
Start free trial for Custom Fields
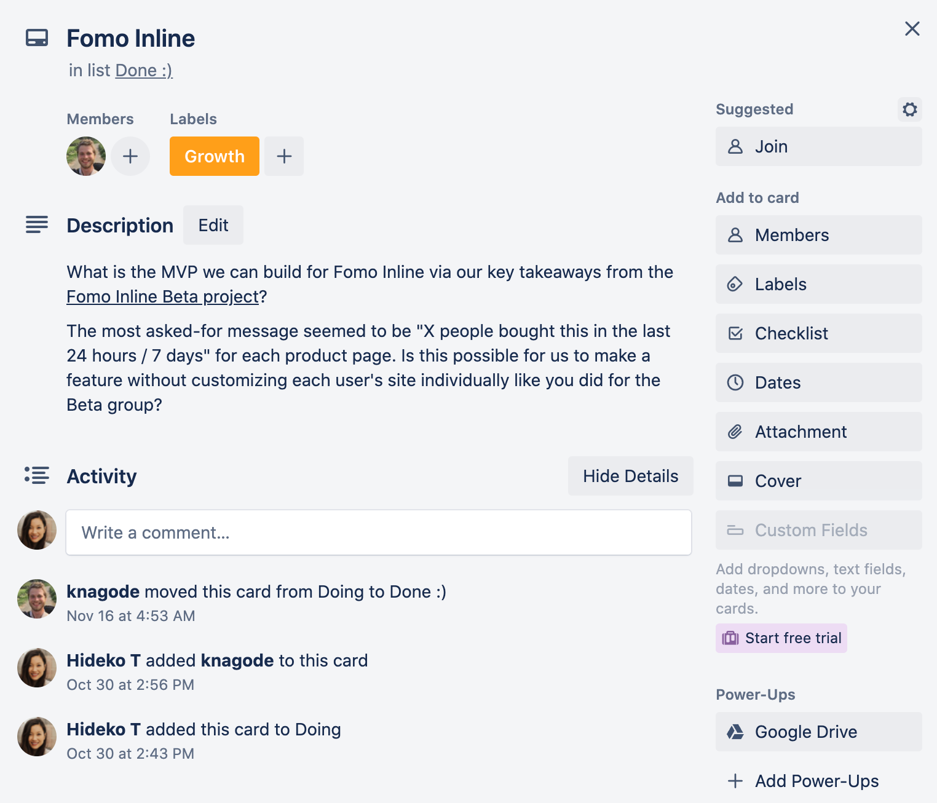click(x=781, y=638)
